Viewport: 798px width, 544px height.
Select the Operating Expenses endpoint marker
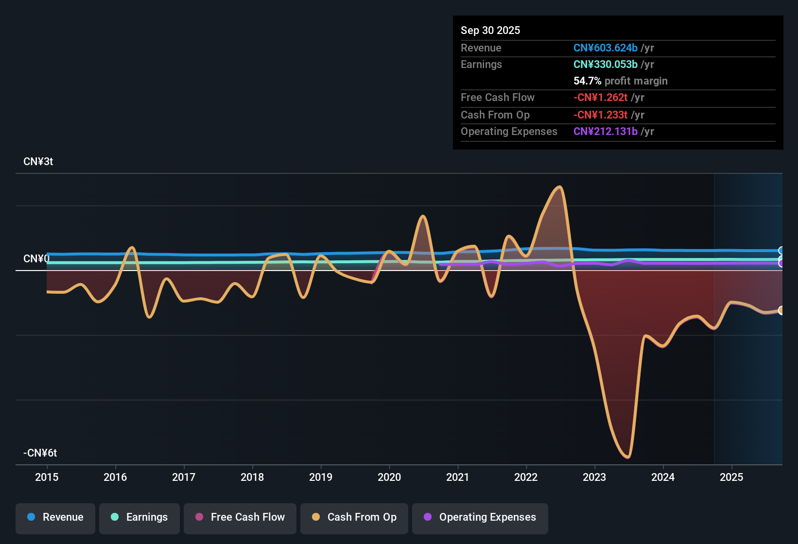781,263
